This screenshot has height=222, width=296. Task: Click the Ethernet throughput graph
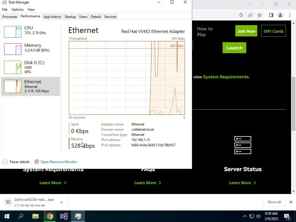pyautogui.click(x=127, y=78)
